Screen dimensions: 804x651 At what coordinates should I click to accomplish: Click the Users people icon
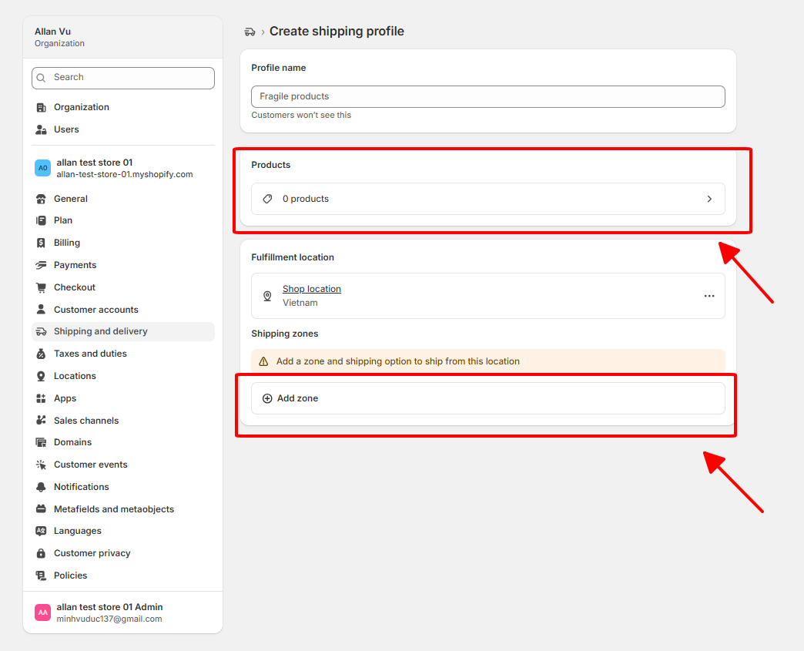pyautogui.click(x=41, y=129)
